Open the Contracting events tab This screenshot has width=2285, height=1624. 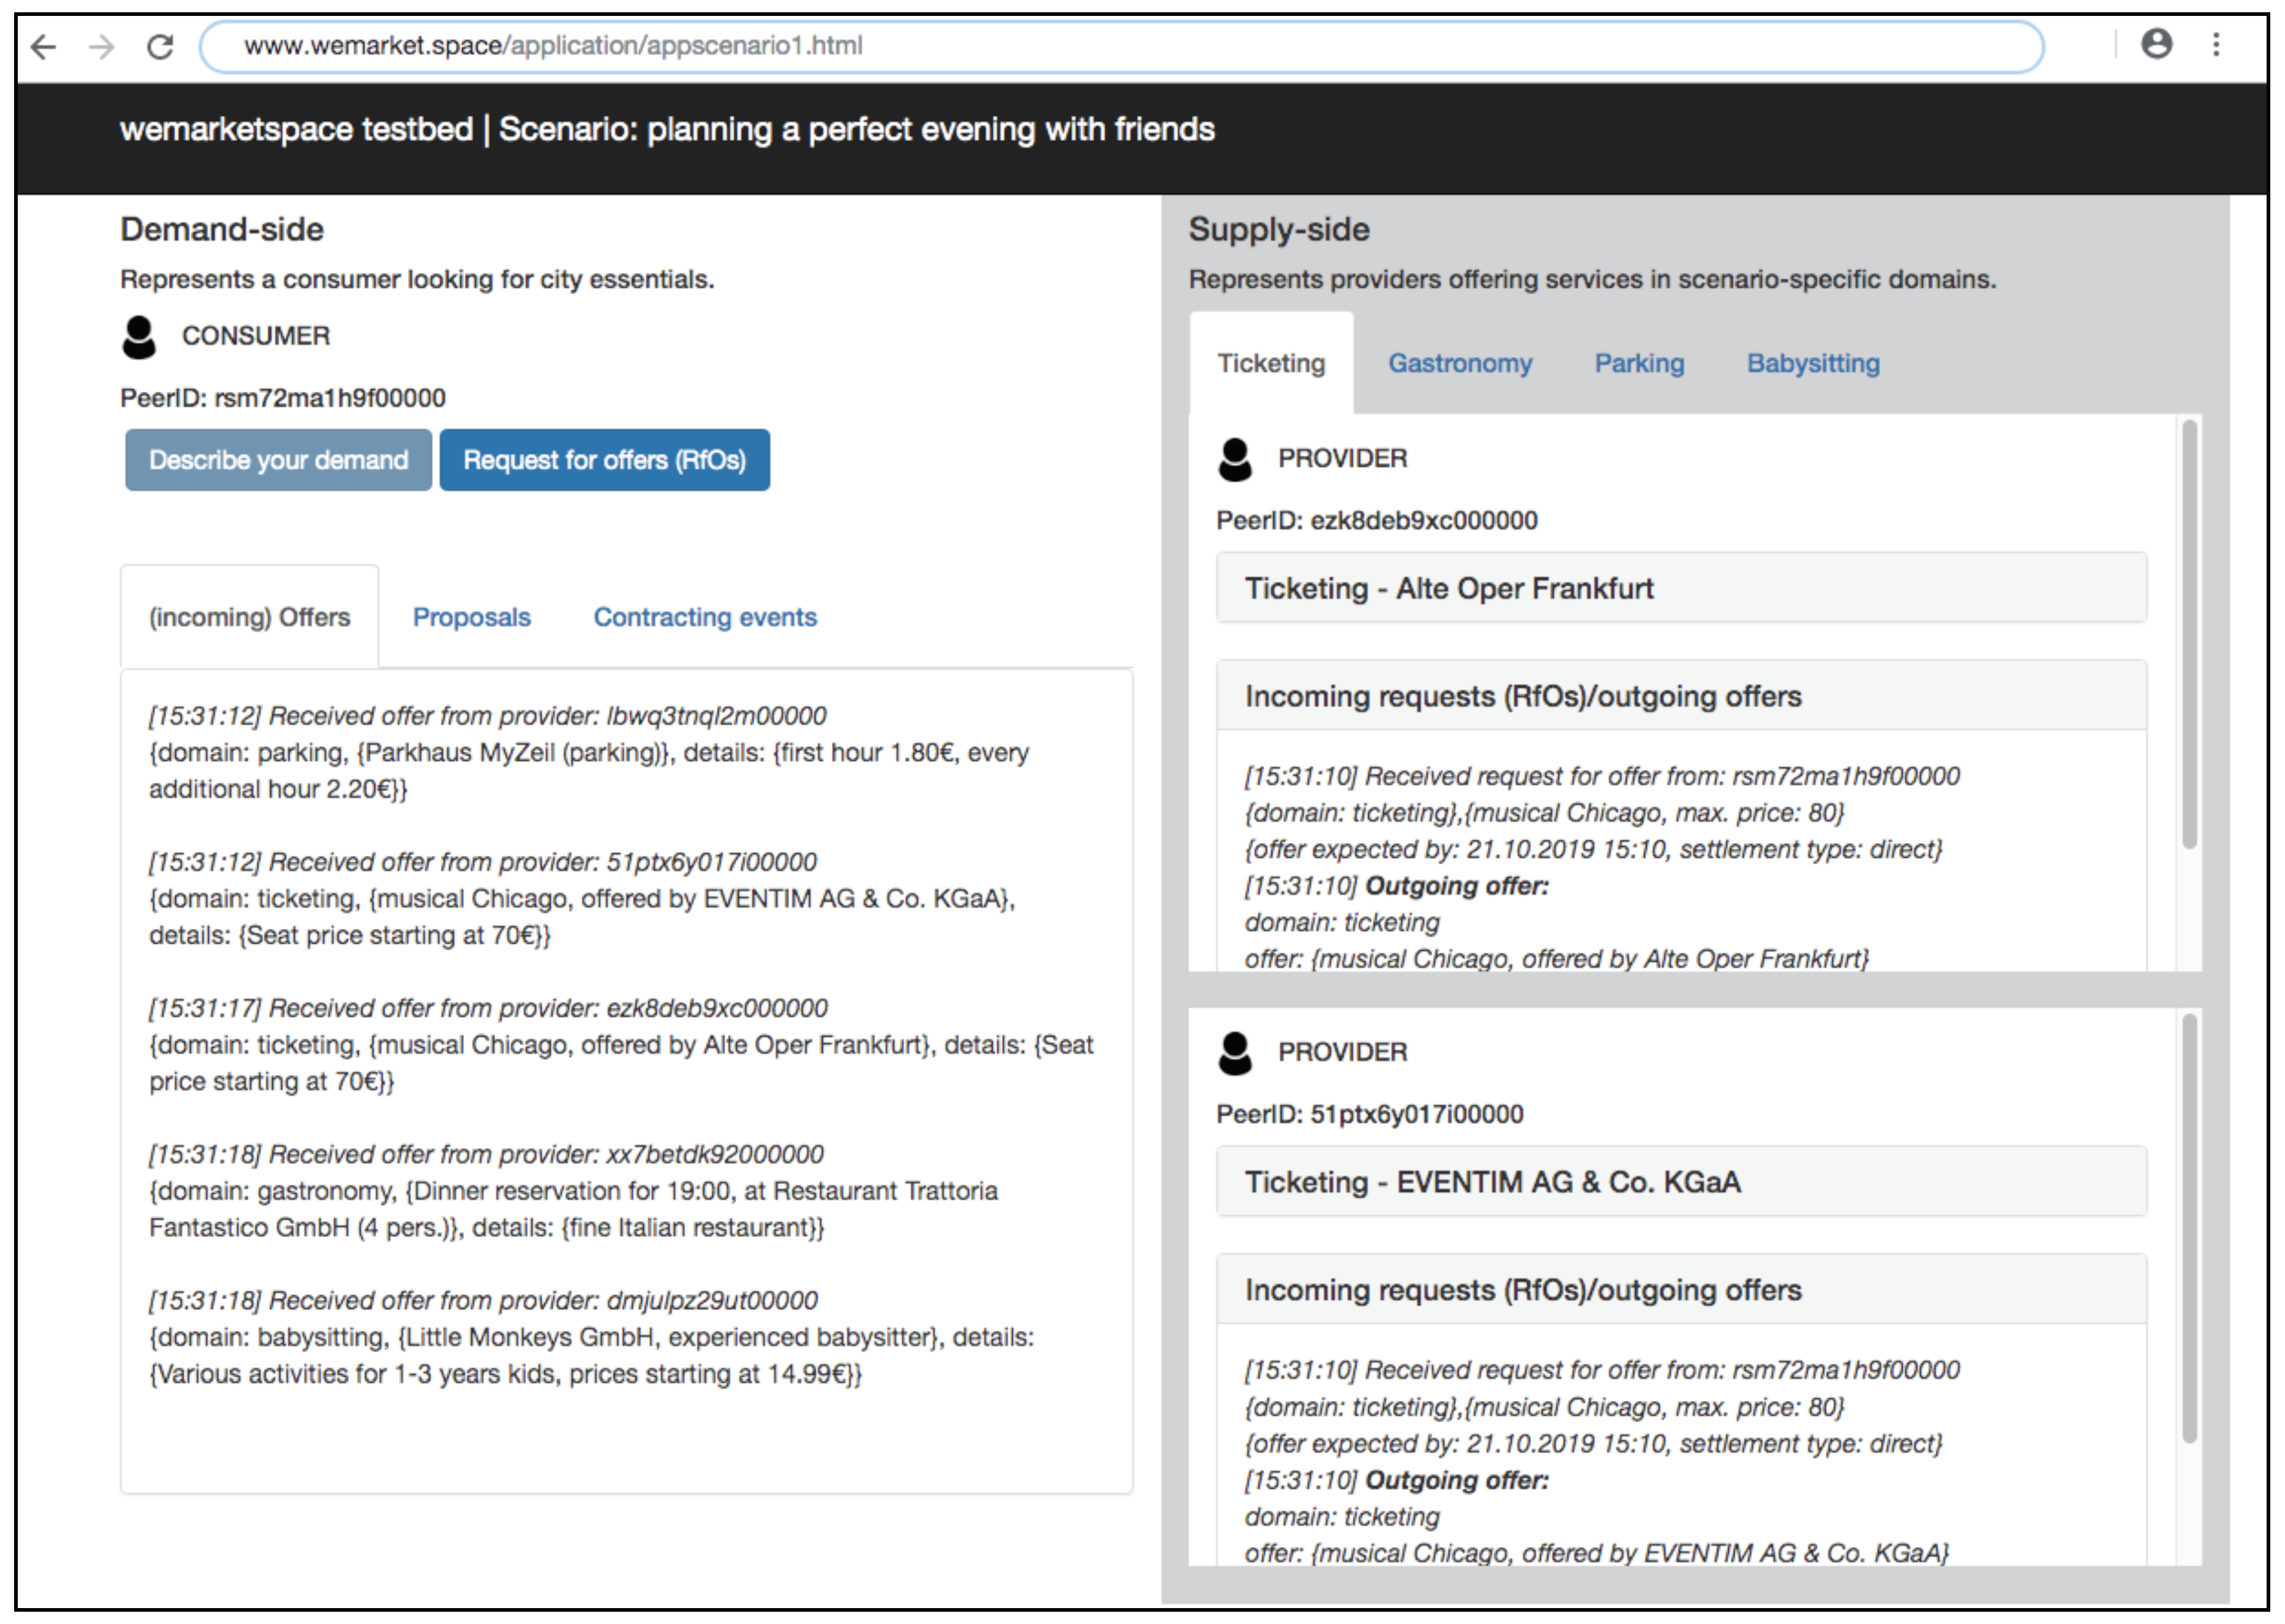[x=705, y=617]
